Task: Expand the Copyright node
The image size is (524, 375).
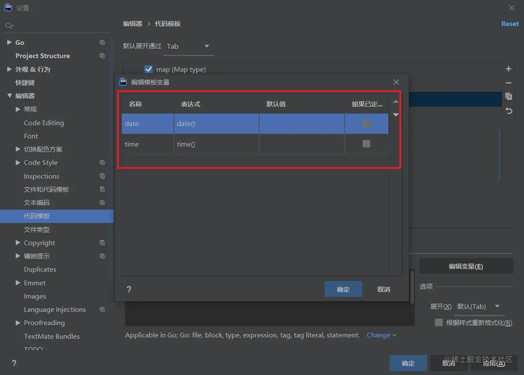Action: [18, 243]
